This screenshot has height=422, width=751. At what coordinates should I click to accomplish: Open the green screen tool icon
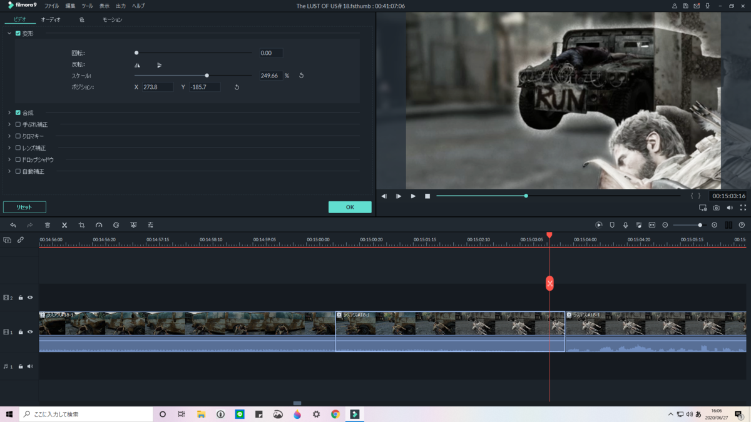point(133,225)
